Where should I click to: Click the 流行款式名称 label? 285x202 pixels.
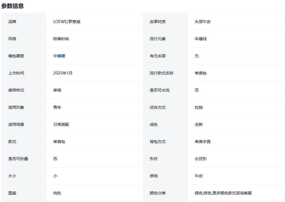tap(162, 73)
